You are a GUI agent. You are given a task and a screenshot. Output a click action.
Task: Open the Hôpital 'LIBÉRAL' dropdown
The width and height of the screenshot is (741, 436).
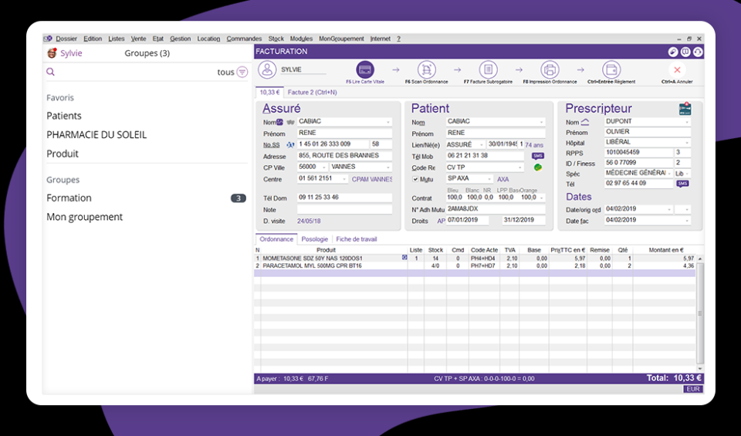(x=687, y=142)
